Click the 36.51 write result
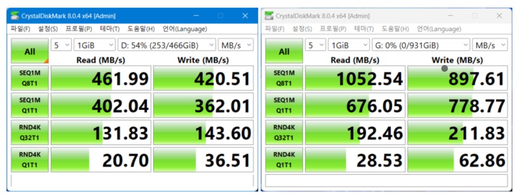 203,160
